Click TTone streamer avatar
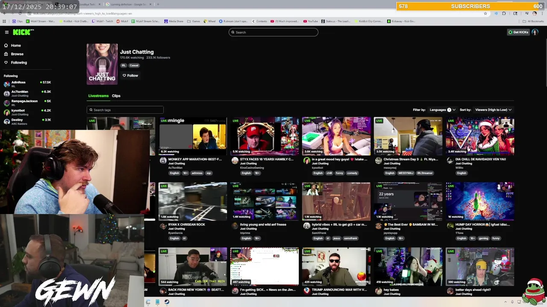The image size is (547, 307). click(x=450, y=226)
